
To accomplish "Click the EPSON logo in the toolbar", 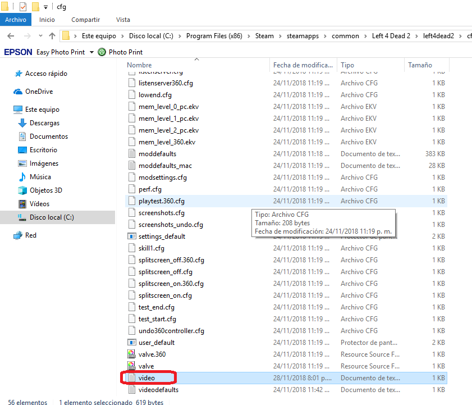I will [18, 52].
